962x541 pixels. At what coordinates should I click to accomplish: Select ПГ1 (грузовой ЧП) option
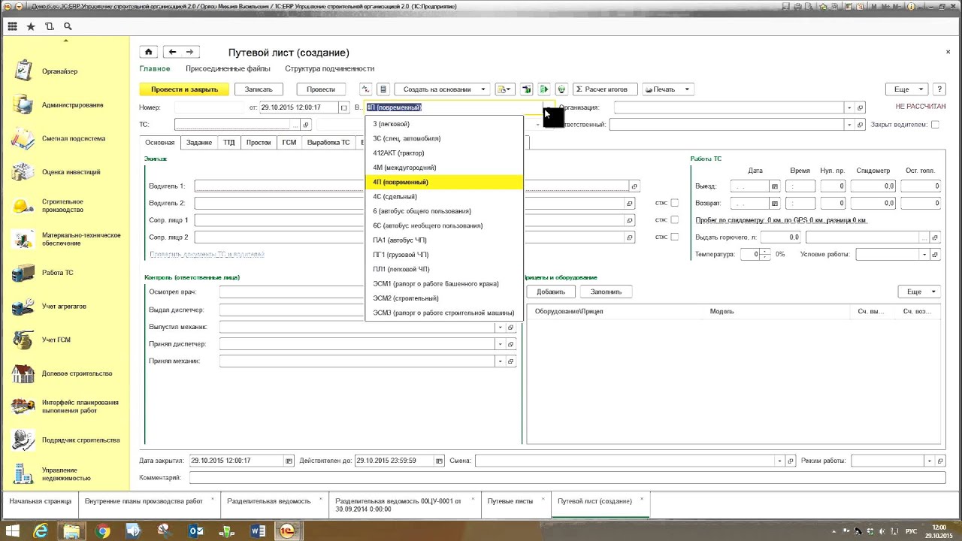coord(443,255)
